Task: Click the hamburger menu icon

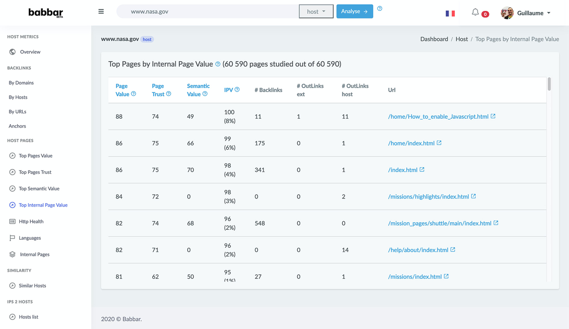Action: (x=101, y=12)
